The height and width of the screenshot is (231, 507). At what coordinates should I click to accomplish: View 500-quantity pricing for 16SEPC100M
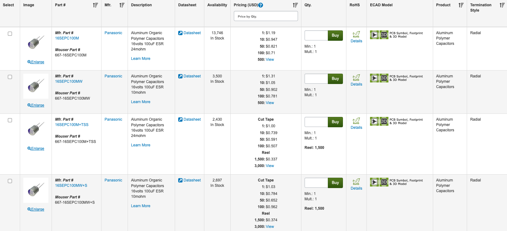click(270, 60)
